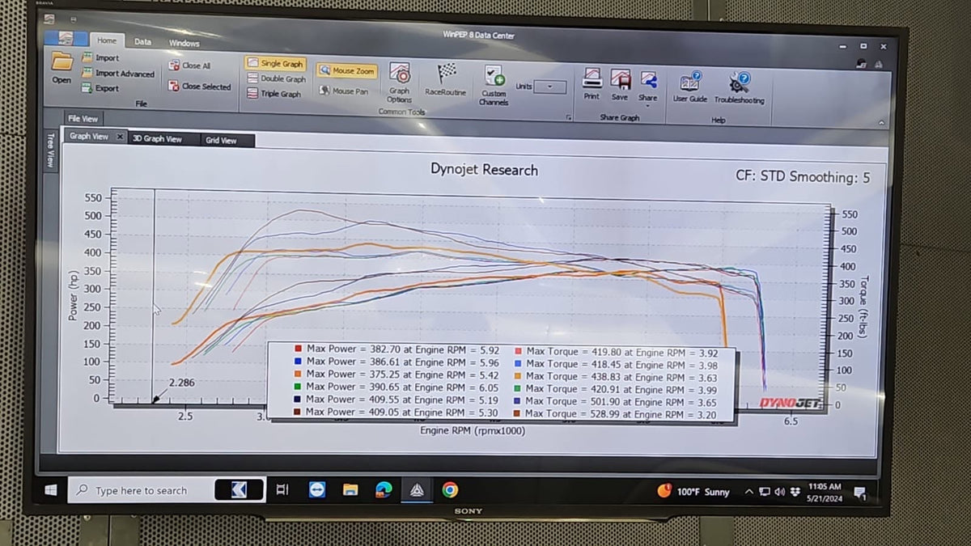971x546 pixels.
Task: Open the Units dropdown
Action: click(550, 87)
